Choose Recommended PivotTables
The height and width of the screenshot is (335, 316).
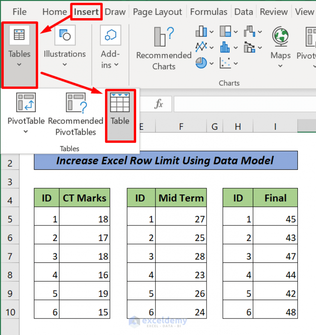click(76, 114)
